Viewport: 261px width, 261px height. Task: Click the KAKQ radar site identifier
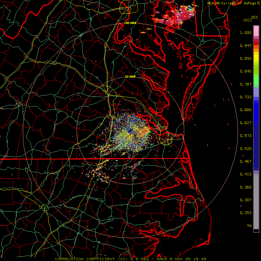(162, 259)
